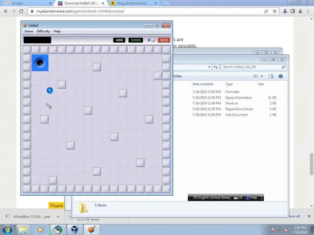Click the browser address bar URL
The height and width of the screenshot is (235, 314).
pyautogui.click(x=80, y=11)
